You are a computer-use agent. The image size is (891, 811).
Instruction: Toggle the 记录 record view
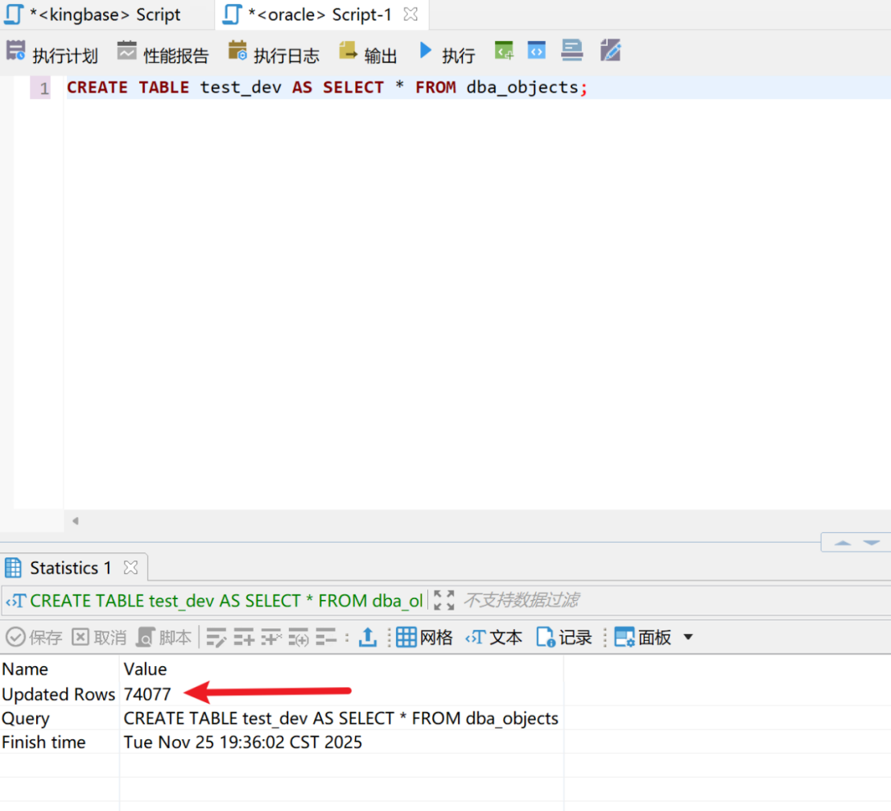pos(564,638)
